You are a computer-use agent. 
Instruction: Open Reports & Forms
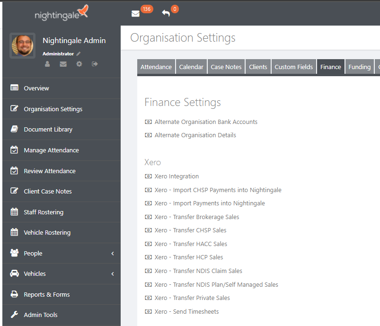point(47,294)
